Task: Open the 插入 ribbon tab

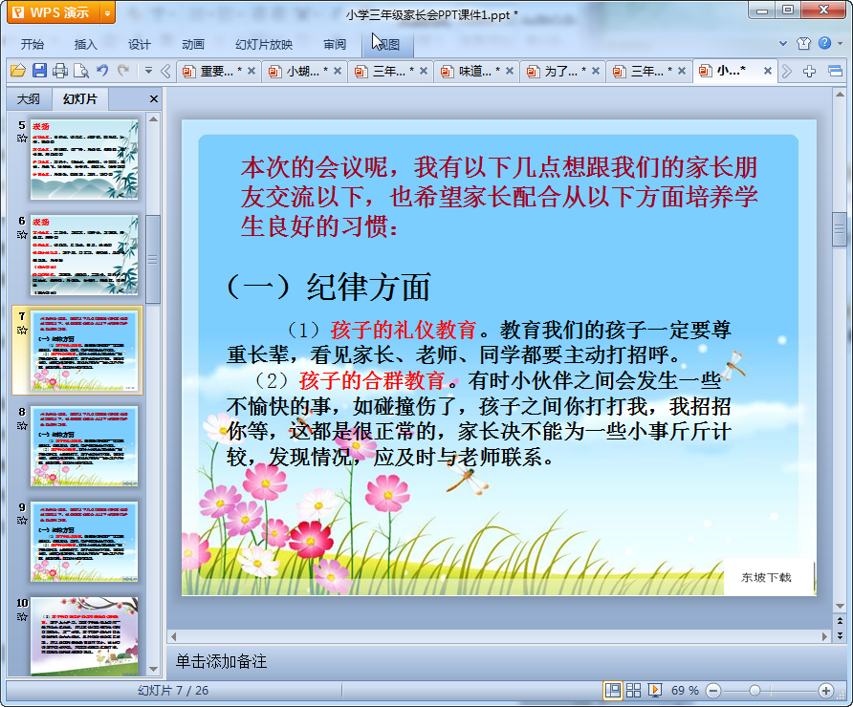Action: (85, 45)
